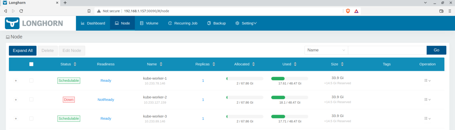Switch to the Volume tab
Screen dimensions: 455x130
click(x=149, y=23)
